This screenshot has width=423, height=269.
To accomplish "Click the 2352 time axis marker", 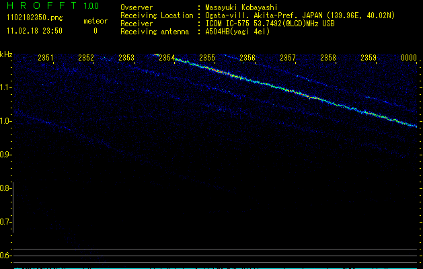I will (86, 58).
